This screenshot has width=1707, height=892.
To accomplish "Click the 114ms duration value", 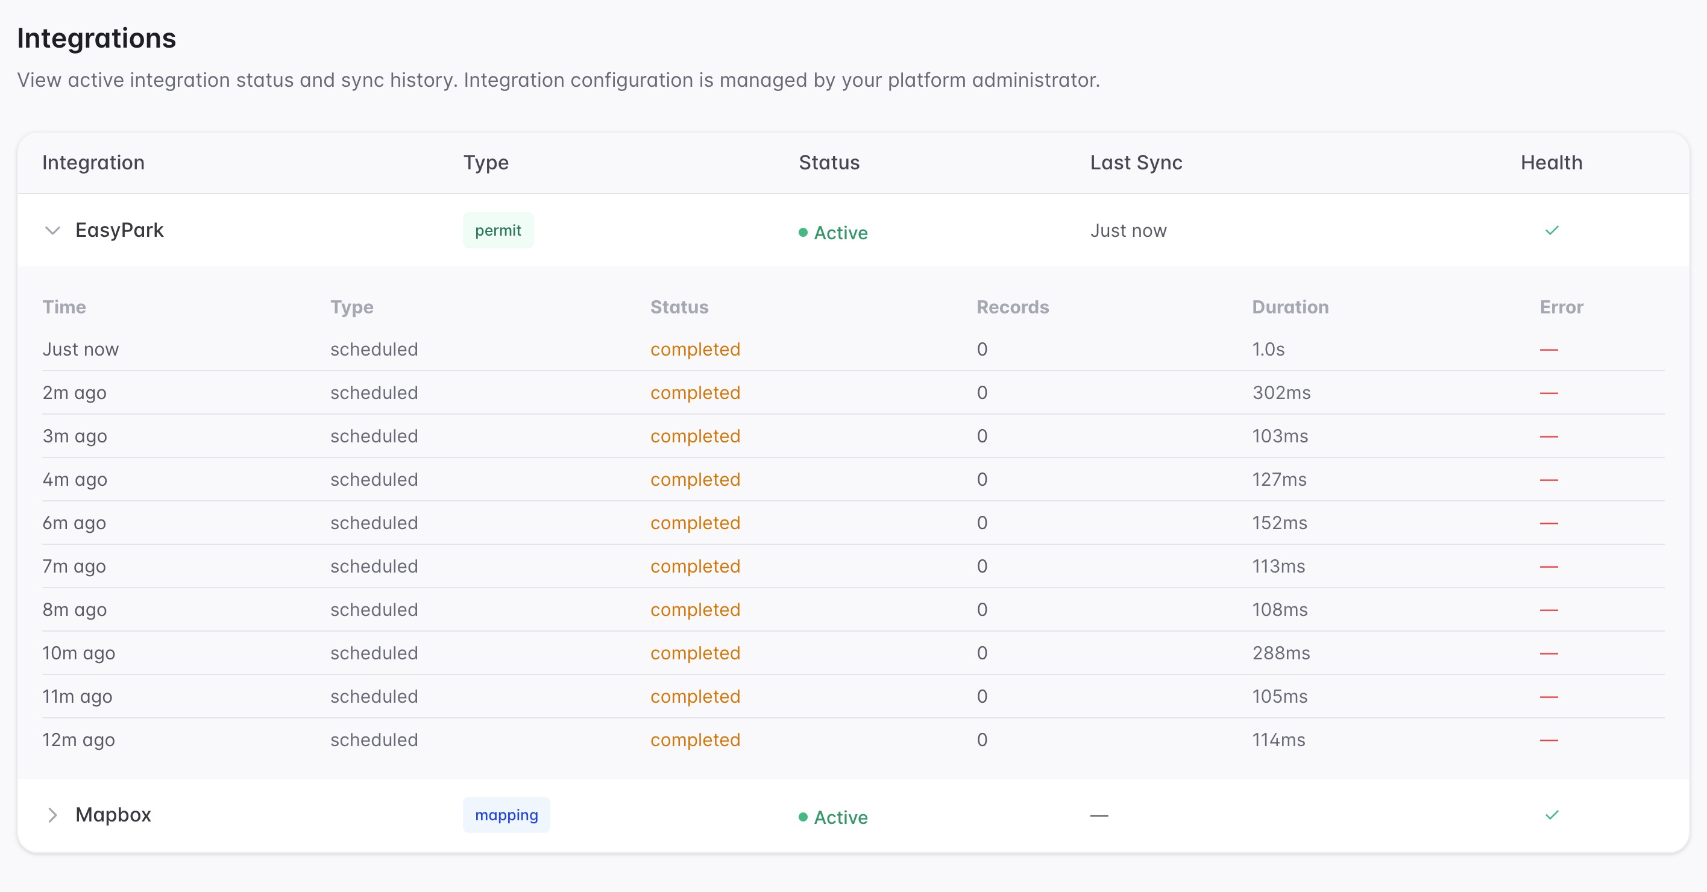I will [1279, 740].
